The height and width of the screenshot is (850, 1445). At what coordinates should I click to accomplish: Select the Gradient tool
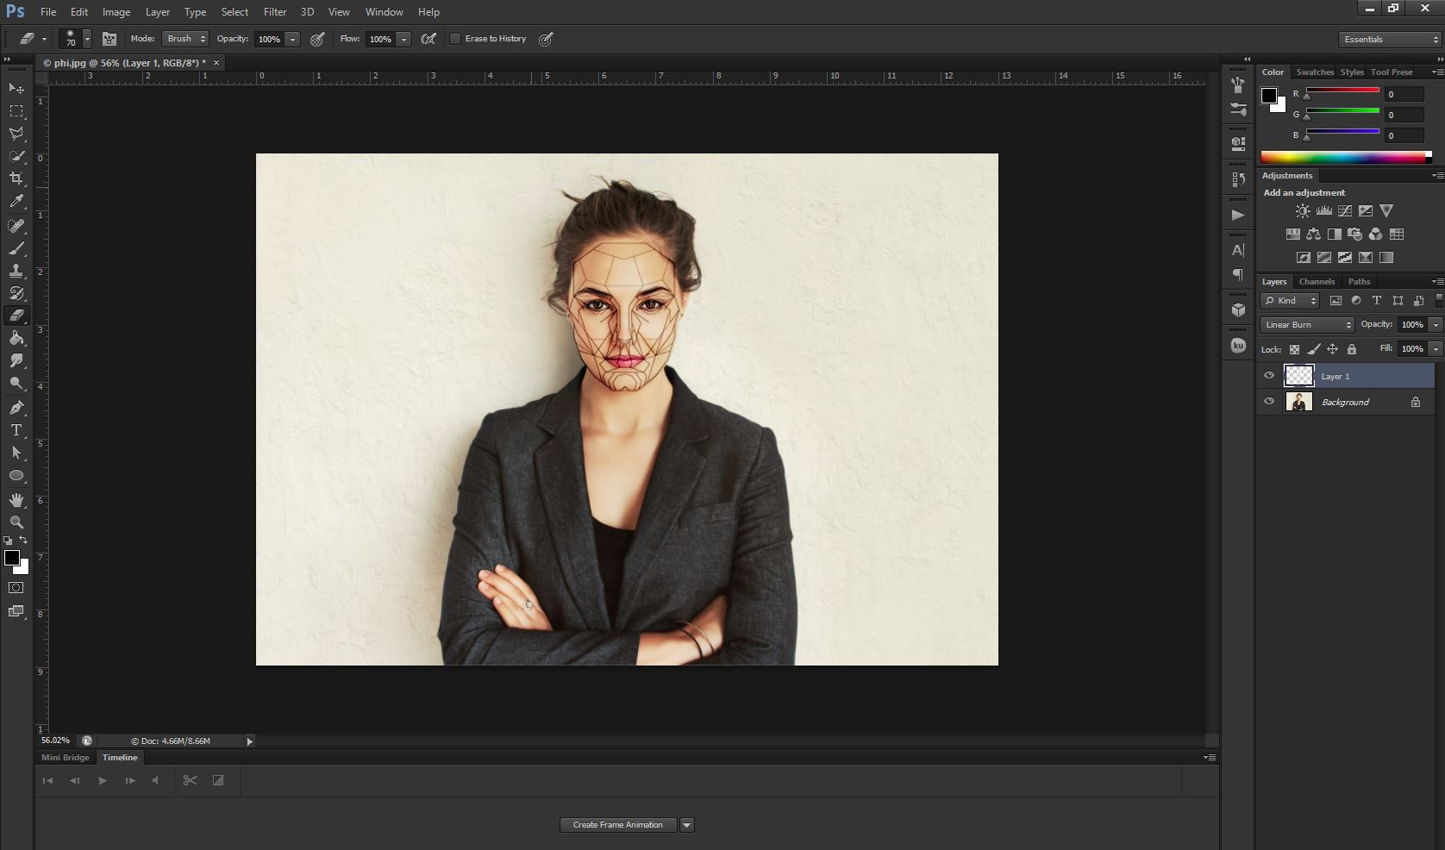click(16, 338)
